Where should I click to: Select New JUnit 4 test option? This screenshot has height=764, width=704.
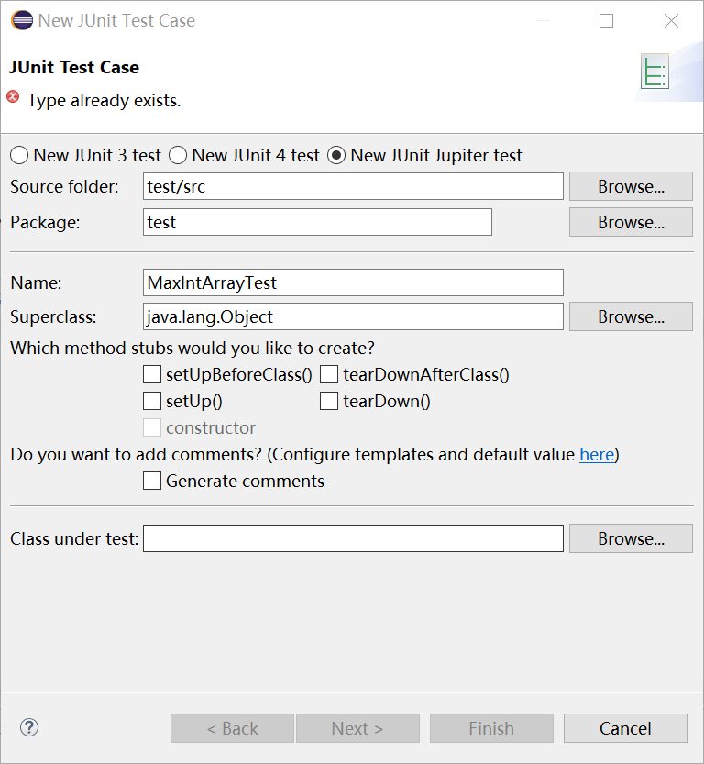pos(178,155)
